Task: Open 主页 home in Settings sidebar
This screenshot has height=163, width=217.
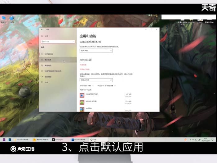Action: coord(45,36)
